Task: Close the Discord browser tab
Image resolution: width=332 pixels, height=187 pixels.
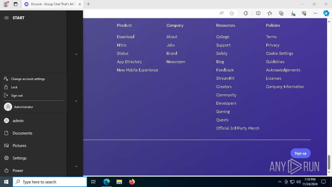Action: pyautogui.click(x=80, y=4)
